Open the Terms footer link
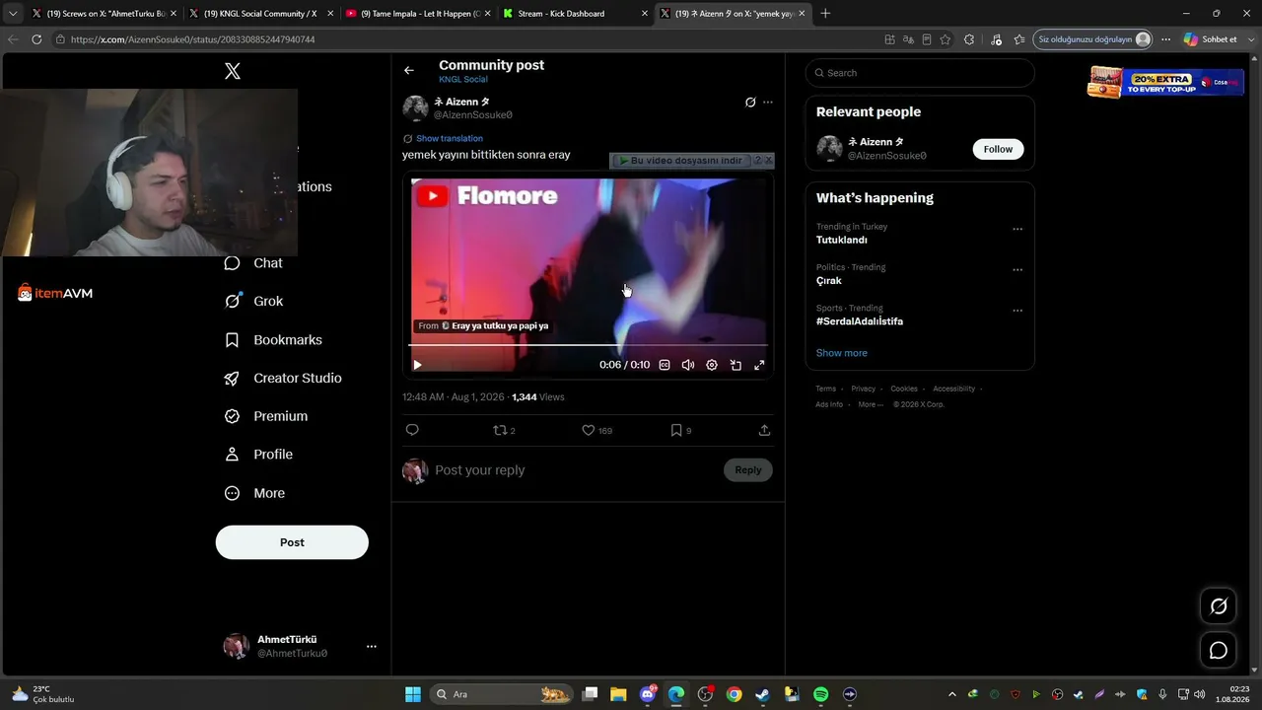Viewport: 1262px width, 710px height. (x=825, y=389)
